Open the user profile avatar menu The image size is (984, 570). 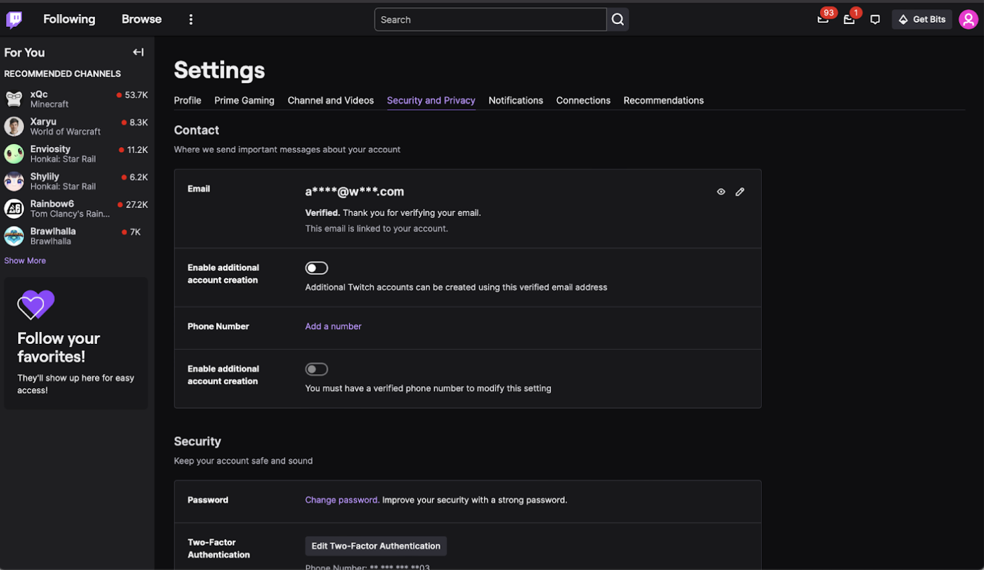968,19
